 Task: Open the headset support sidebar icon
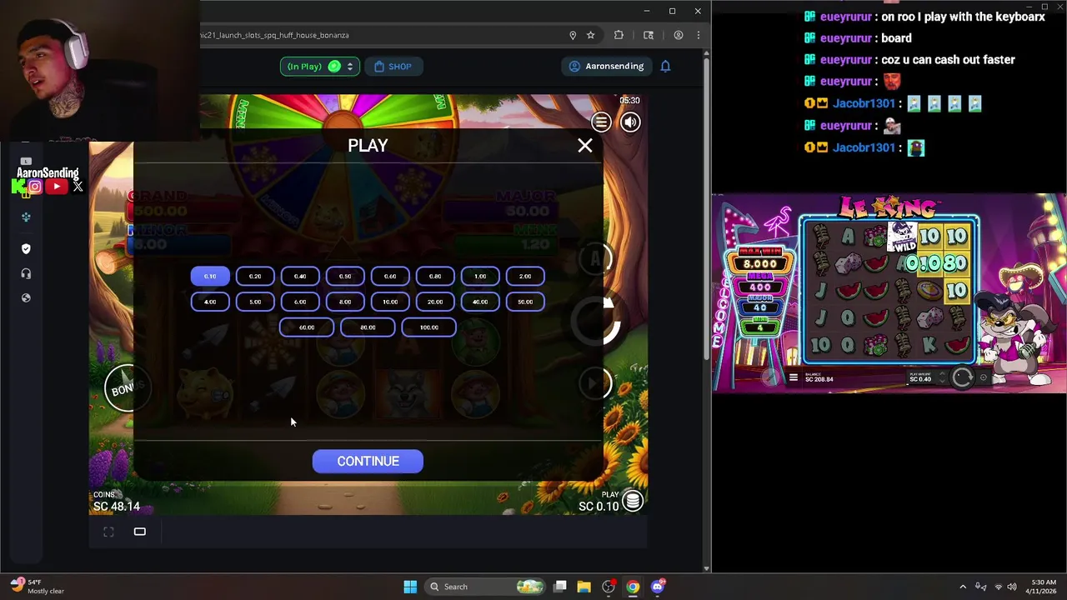pyautogui.click(x=26, y=273)
